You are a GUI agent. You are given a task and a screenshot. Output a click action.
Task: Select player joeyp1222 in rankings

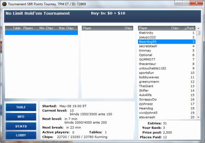point(147,37)
